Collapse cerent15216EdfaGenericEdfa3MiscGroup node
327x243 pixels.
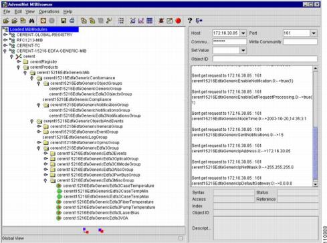(45, 180)
